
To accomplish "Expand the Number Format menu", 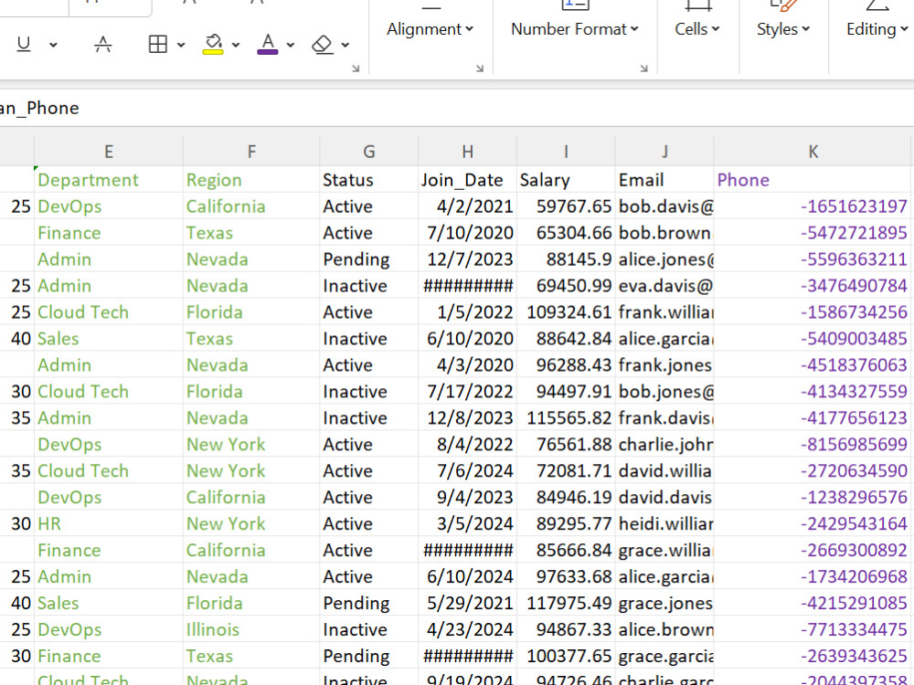I will coord(575,29).
